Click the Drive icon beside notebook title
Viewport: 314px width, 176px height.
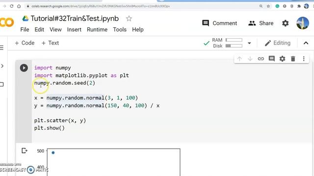(x=25, y=19)
